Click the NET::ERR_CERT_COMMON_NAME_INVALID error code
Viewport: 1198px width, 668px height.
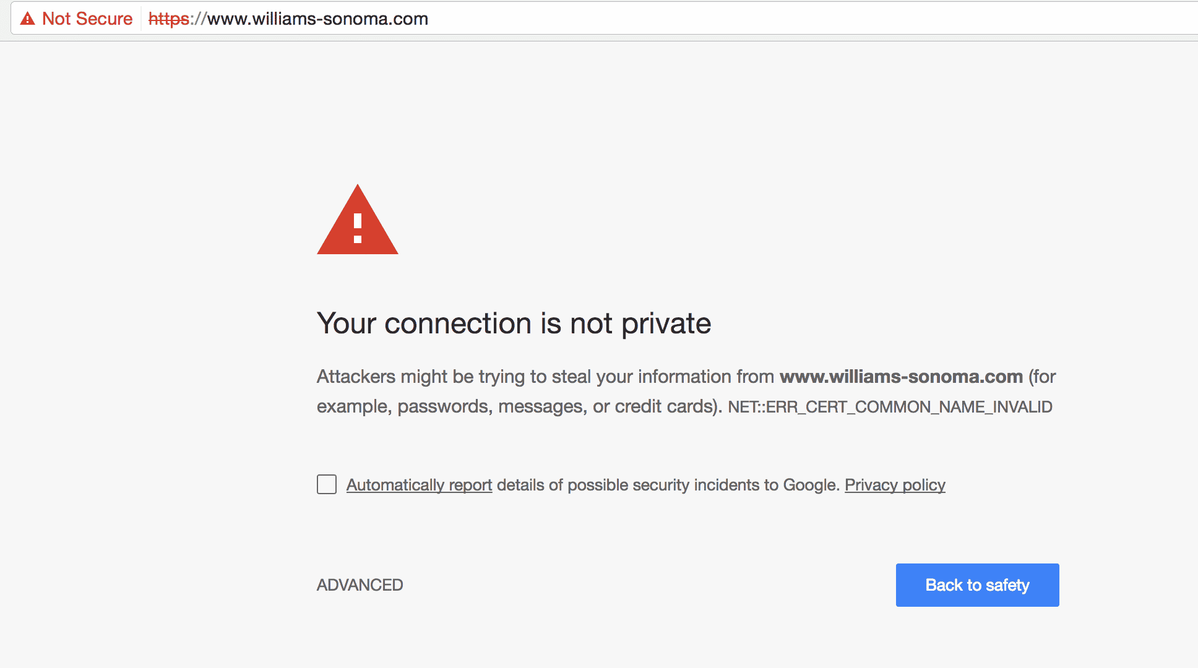[890, 407]
